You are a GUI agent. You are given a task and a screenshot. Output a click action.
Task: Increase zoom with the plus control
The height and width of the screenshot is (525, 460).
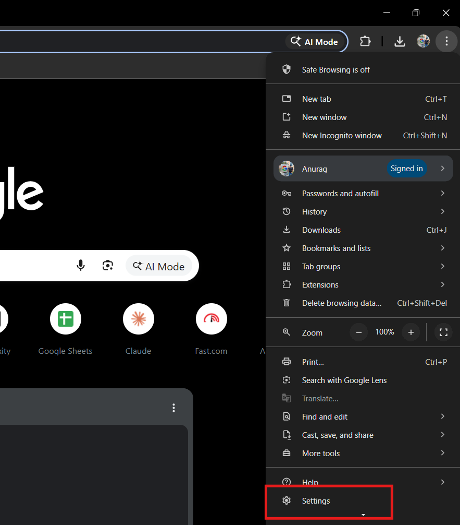(x=411, y=332)
